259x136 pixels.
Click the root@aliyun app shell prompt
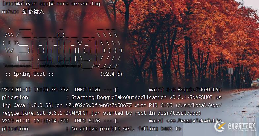28,4
